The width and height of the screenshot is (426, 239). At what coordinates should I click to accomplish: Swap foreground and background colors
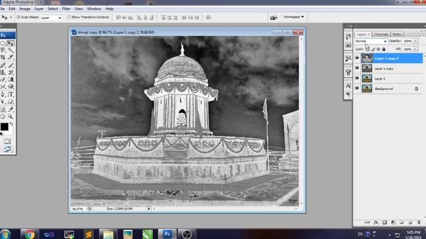pyautogui.click(x=11, y=123)
